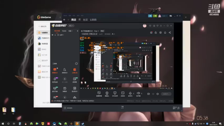This screenshot has width=224, height=126.
Task: Click the Steam friends and chat icon
Action: pyautogui.click(x=178, y=108)
